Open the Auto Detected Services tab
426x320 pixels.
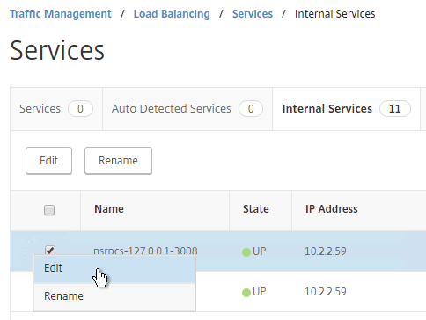187,109
